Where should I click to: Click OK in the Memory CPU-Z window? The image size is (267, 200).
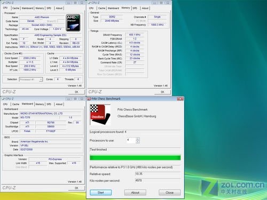click(162, 92)
